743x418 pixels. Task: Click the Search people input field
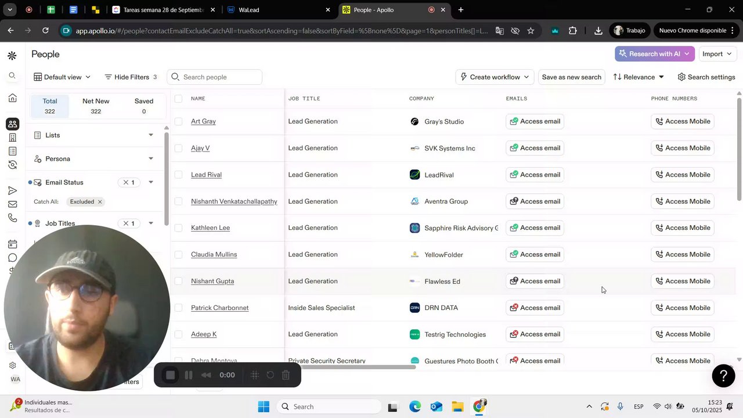click(215, 77)
